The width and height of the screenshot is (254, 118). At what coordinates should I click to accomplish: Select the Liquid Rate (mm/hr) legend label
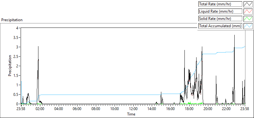pos(220,11)
